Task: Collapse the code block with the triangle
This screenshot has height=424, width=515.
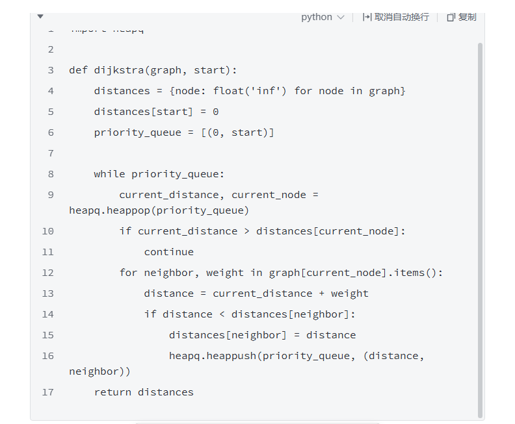Action: pyautogui.click(x=40, y=17)
